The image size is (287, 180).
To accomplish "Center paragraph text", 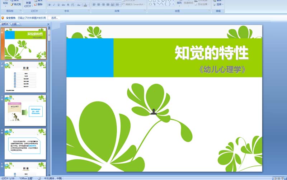I will pyautogui.click(x=99, y=5).
